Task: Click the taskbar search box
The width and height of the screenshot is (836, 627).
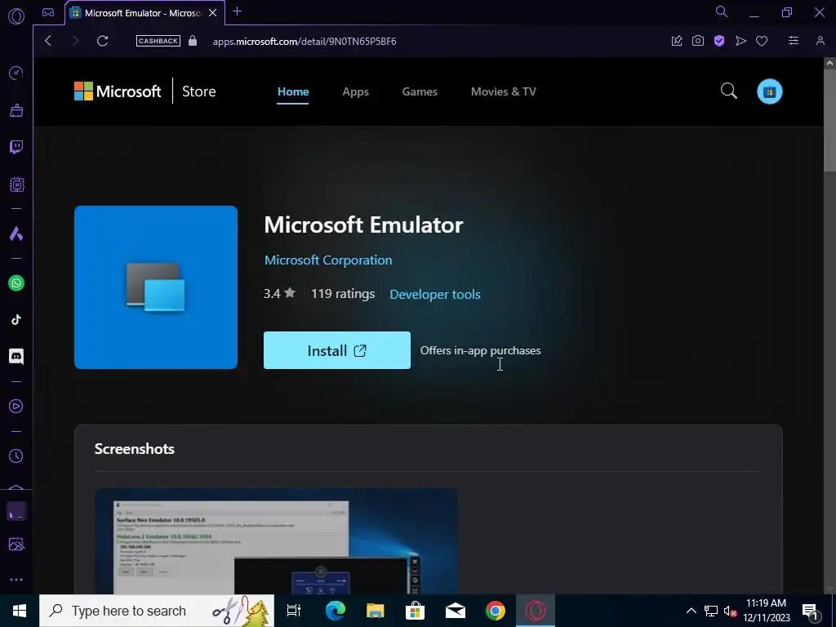Action: tap(157, 611)
